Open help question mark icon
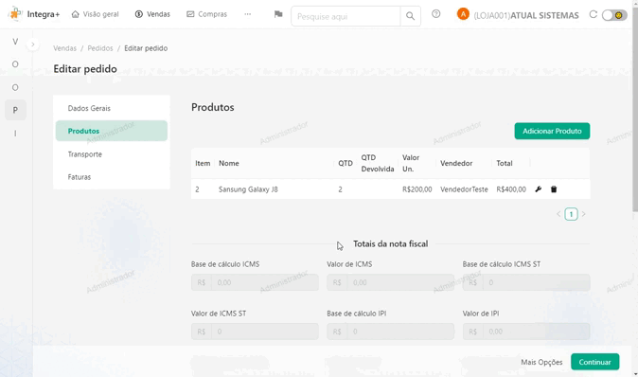The height and width of the screenshot is (377, 638). [435, 14]
